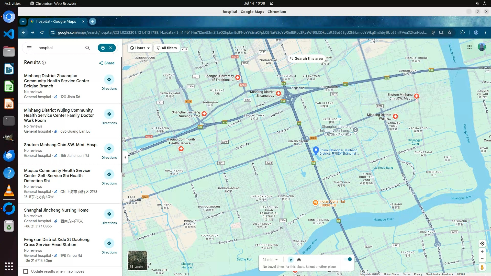The width and height of the screenshot is (491, 276).
Task: Clear the nearby search filter chip
Action: 111,48
